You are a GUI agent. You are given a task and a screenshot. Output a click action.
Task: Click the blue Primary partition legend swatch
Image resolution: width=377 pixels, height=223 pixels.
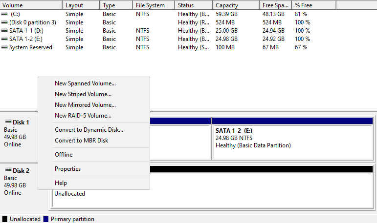45,219
